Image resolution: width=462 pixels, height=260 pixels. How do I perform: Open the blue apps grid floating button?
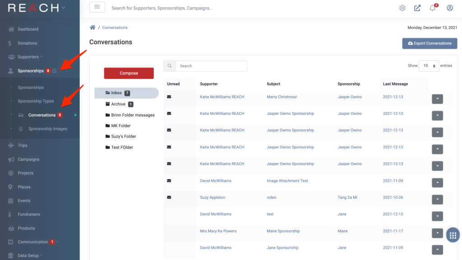coord(453,235)
